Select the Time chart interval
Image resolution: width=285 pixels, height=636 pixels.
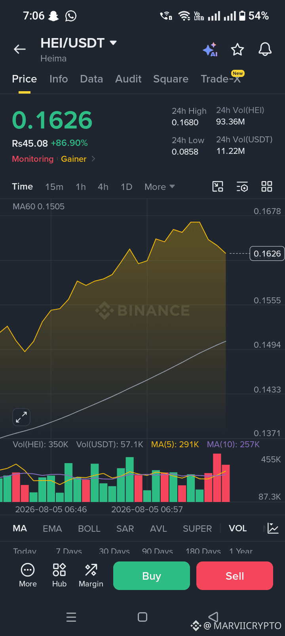click(23, 186)
